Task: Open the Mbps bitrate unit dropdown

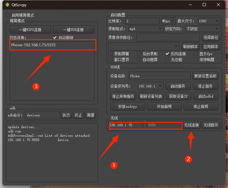Action: (x=168, y=21)
